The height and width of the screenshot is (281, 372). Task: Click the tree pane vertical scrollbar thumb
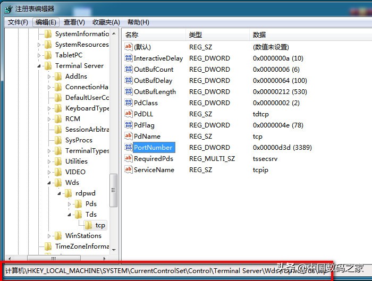(x=113, y=190)
